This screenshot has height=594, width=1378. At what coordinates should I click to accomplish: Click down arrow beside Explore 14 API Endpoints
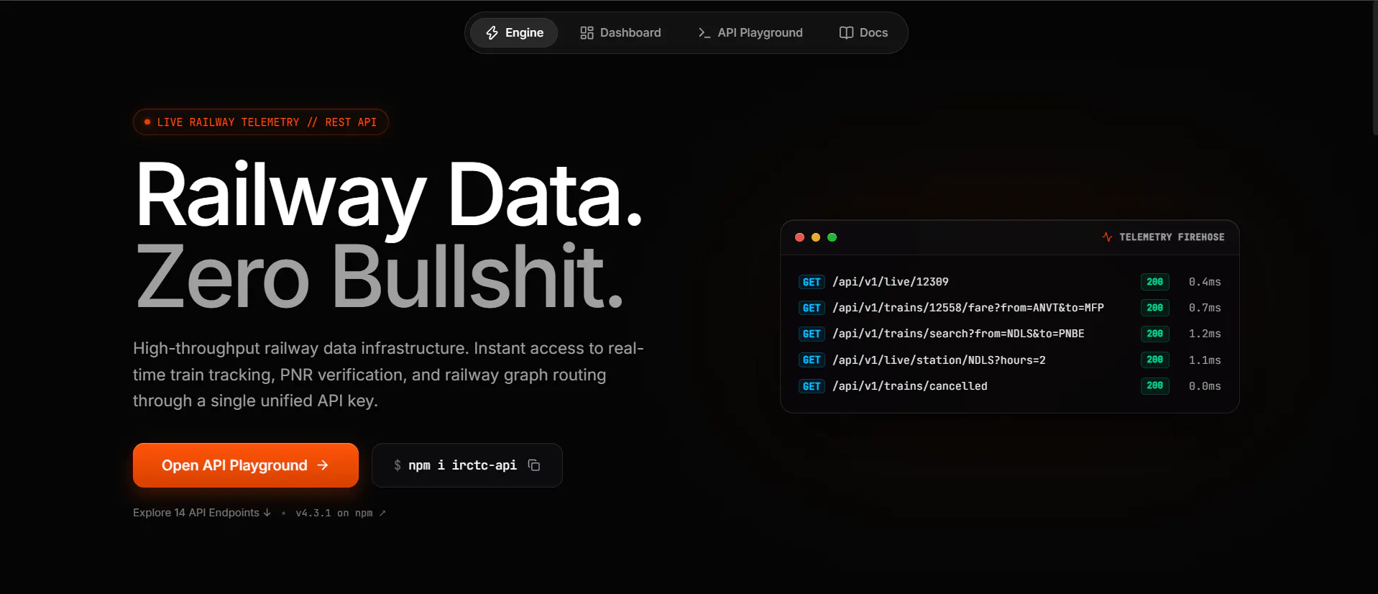(x=267, y=513)
